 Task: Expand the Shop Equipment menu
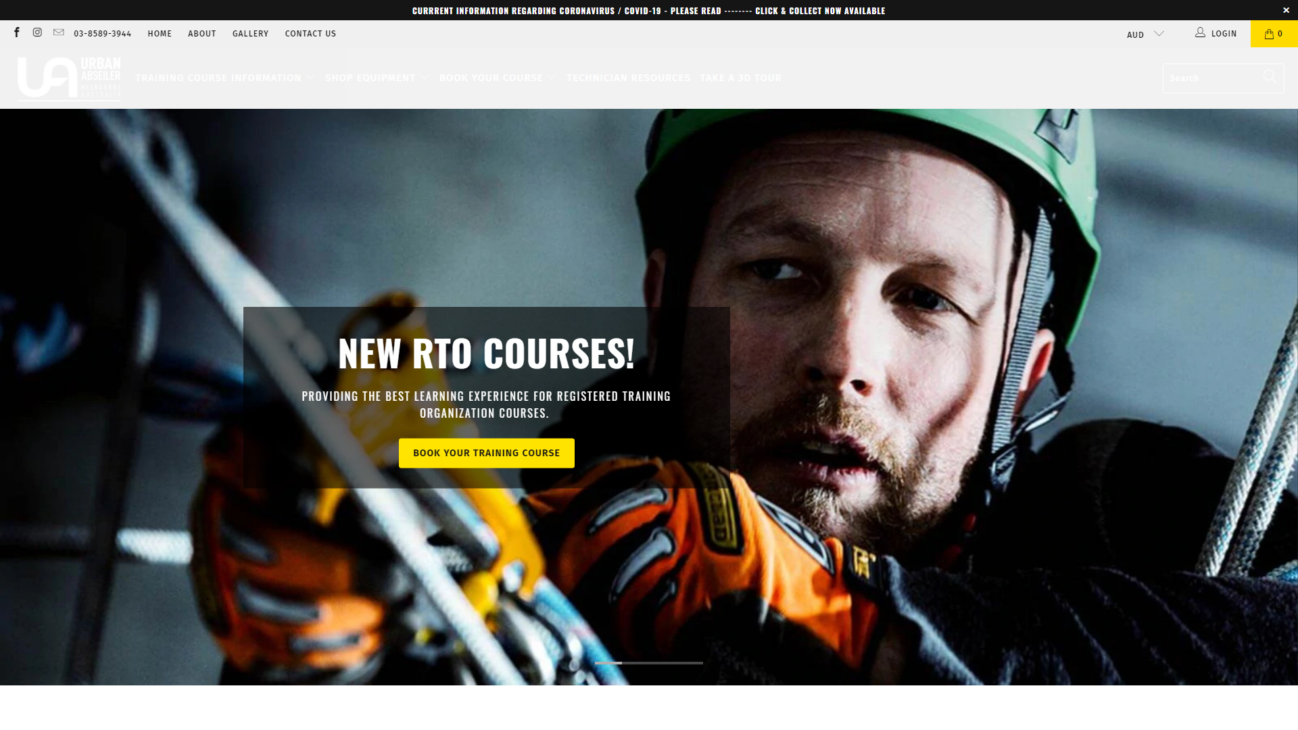pyautogui.click(x=377, y=78)
